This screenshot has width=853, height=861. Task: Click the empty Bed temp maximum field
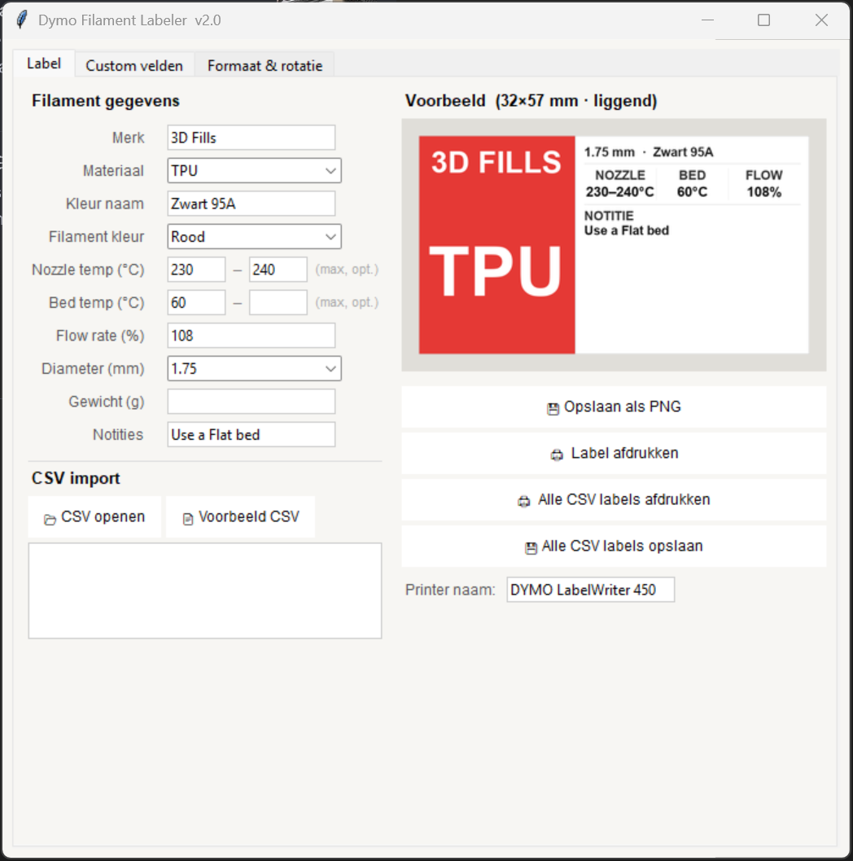tap(278, 302)
